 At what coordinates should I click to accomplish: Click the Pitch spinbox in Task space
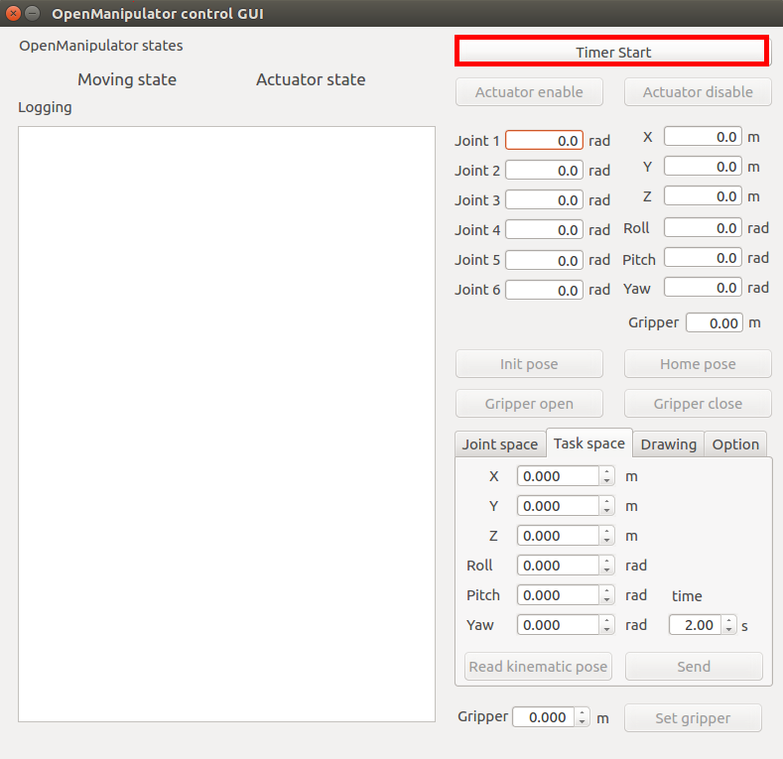558,595
